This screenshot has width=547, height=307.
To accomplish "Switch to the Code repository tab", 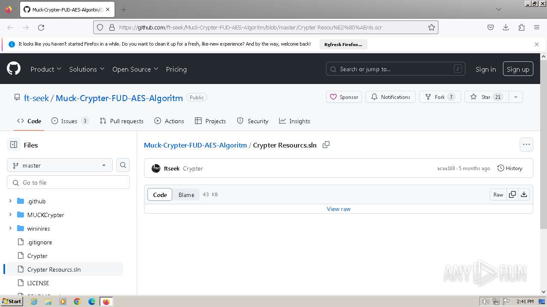I will click(x=29, y=121).
